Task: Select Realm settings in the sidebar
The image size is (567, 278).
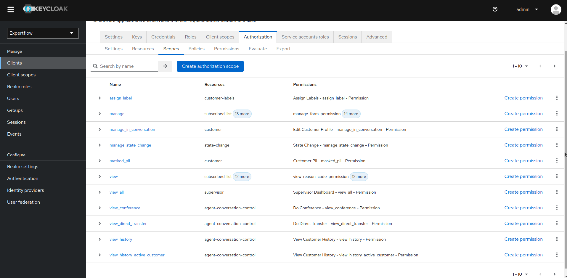Action: coord(23,166)
